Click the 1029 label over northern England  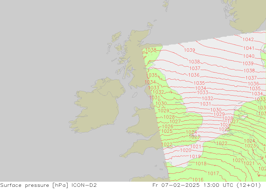(163, 111)
